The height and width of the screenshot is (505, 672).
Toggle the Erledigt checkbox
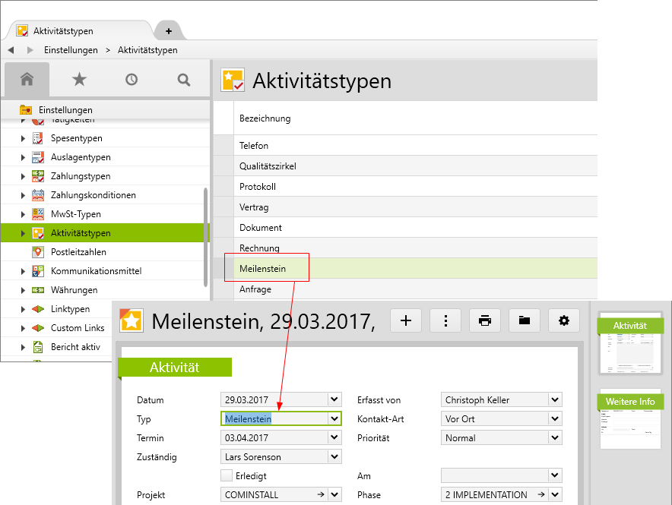coord(227,475)
